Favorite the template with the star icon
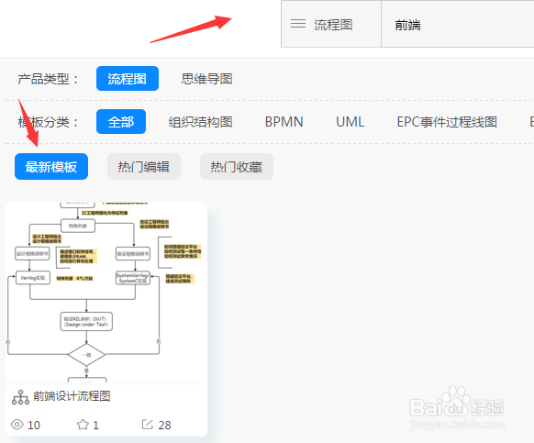Image resolution: width=534 pixels, height=443 pixels. 83,425
